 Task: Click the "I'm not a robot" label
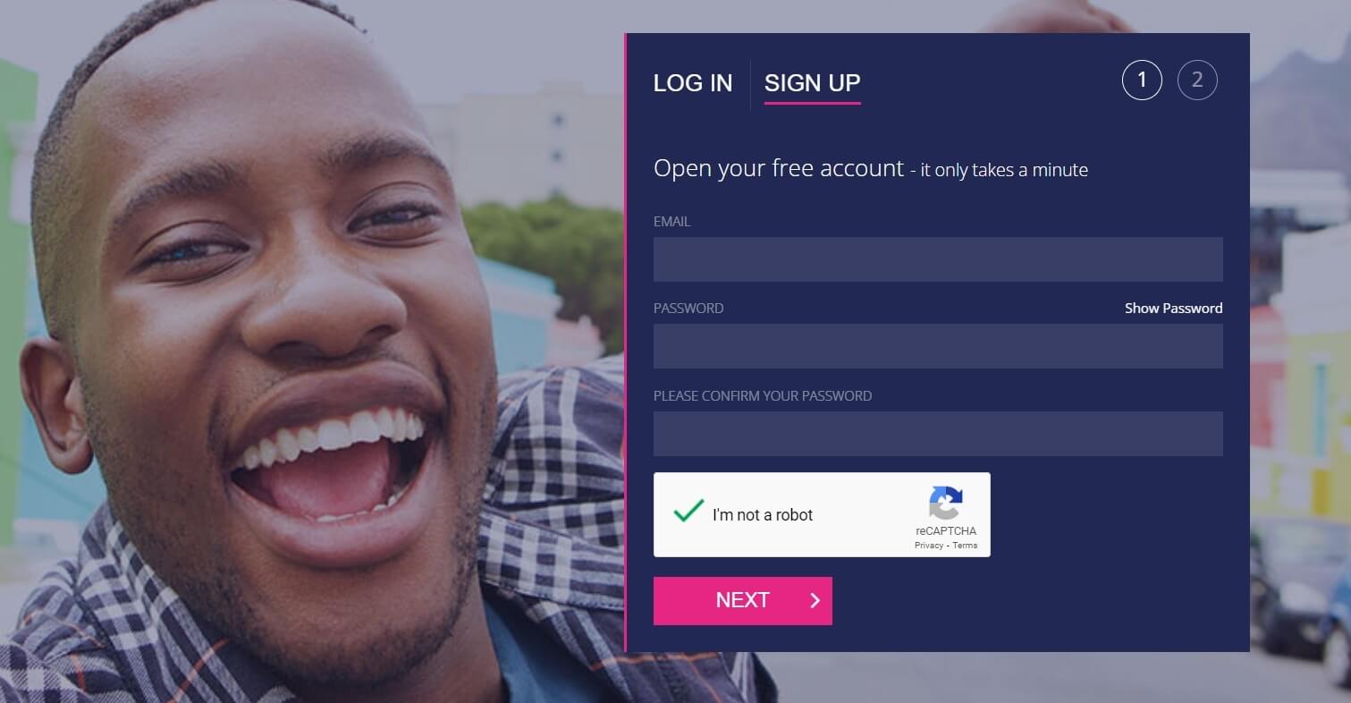(763, 515)
